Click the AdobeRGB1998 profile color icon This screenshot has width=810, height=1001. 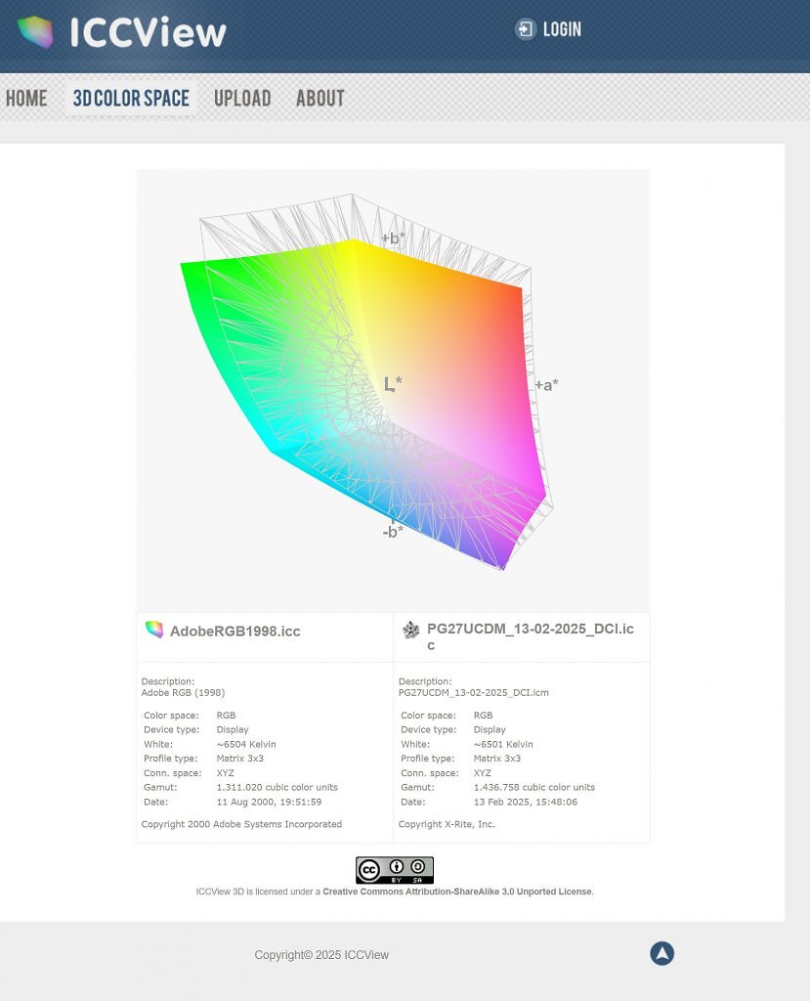pyautogui.click(x=153, y=630)
